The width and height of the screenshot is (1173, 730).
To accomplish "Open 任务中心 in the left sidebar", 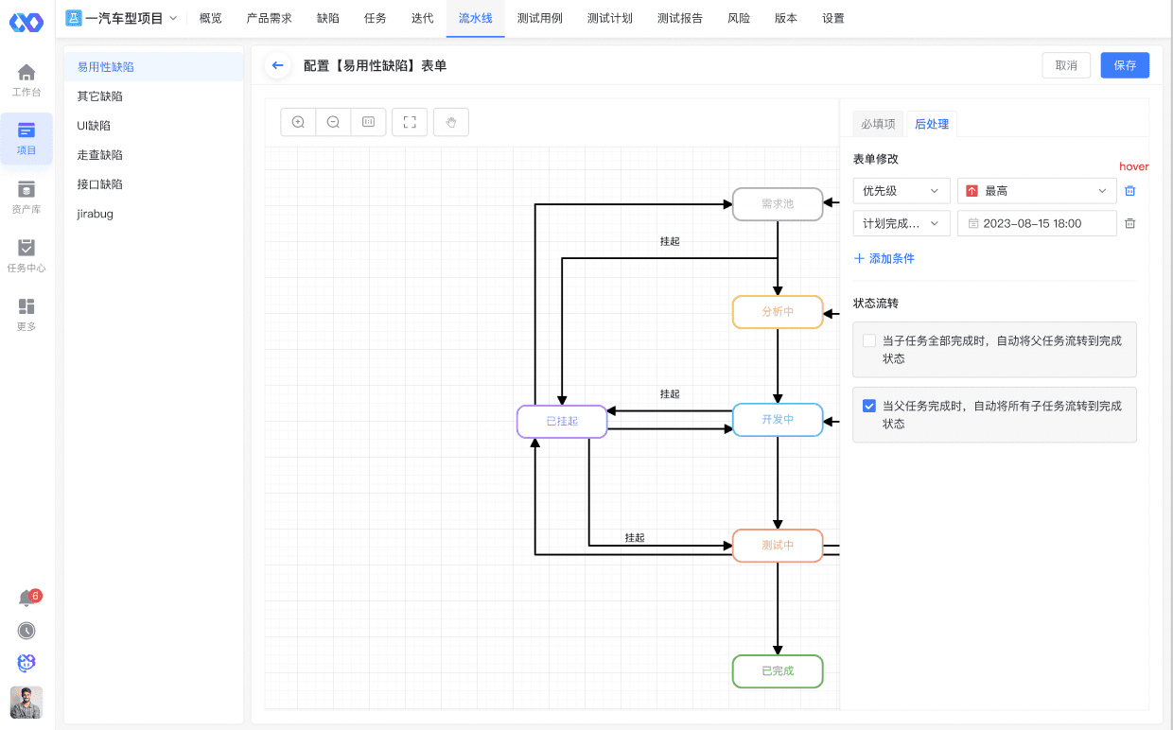I will [26, 255].
